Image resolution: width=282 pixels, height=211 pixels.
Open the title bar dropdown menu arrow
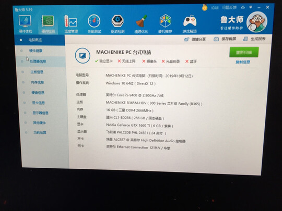click(x=251, y=7)
